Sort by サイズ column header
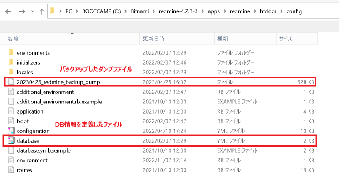 286,39
